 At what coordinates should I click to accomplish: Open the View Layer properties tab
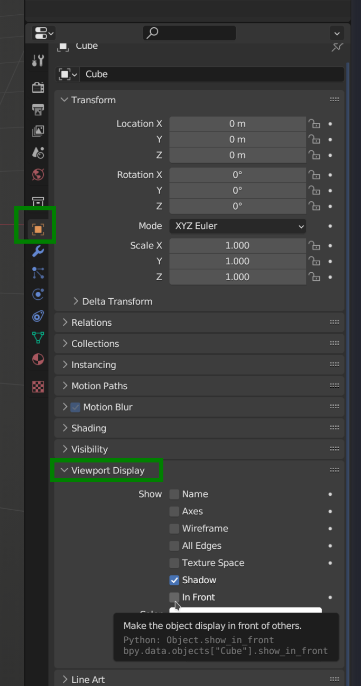point(38,131)
